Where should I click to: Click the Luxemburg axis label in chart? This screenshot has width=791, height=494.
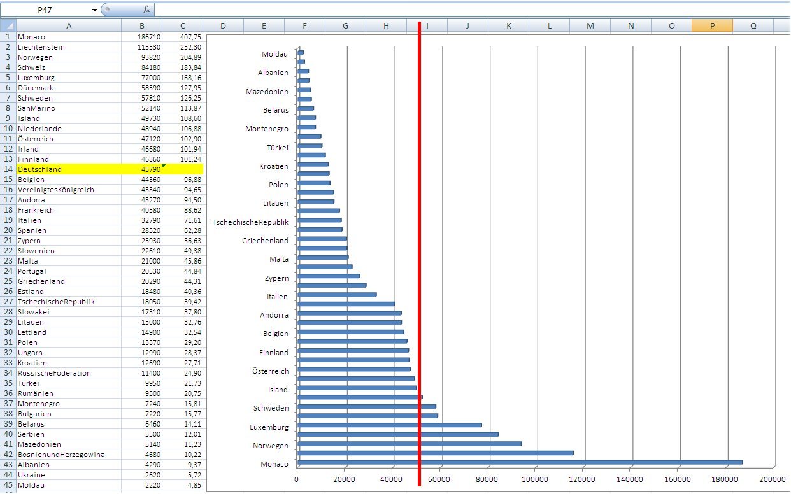[x=271, y=427]
